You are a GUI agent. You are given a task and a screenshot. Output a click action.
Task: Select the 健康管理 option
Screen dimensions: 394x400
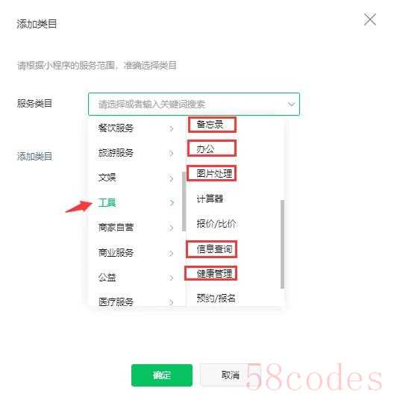(x=214, y=273)
